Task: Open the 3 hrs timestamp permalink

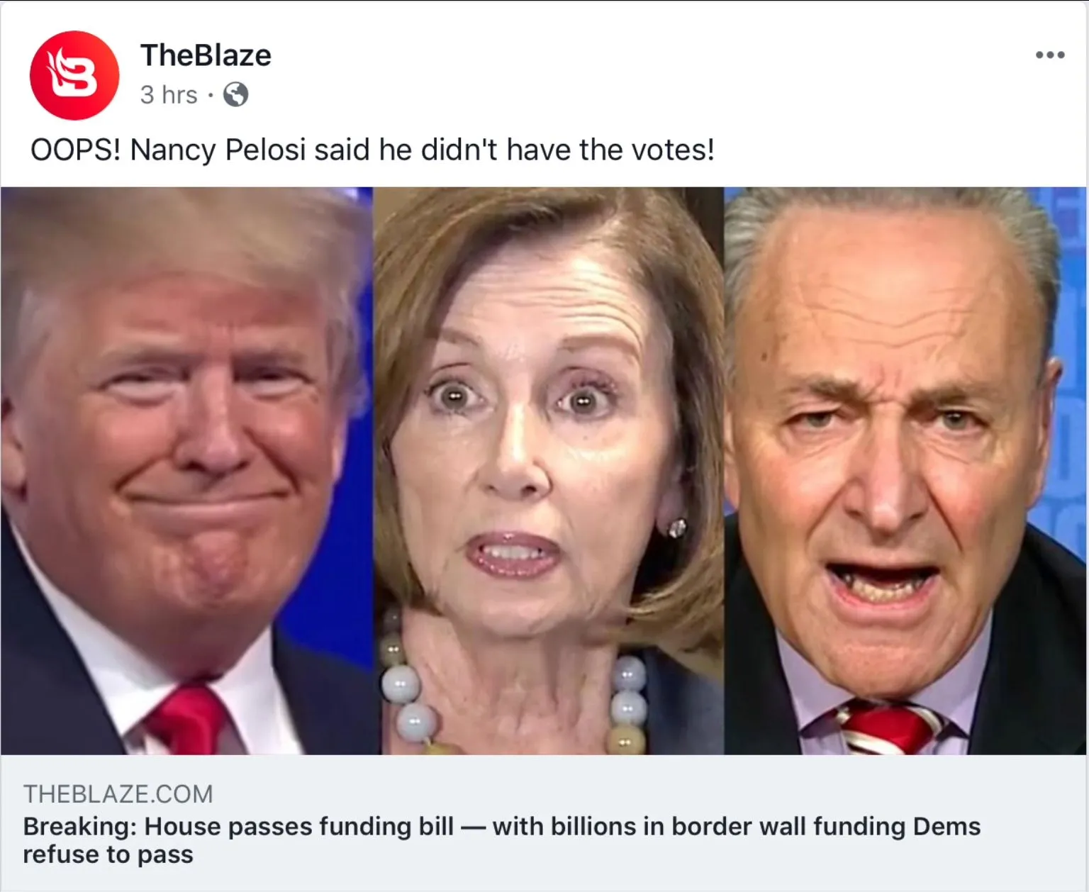Action: pyautogui.click(x=169, y=94)
